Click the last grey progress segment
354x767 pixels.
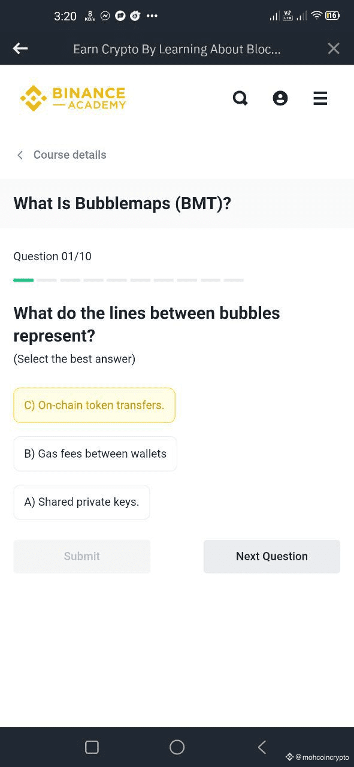point(234,280)
